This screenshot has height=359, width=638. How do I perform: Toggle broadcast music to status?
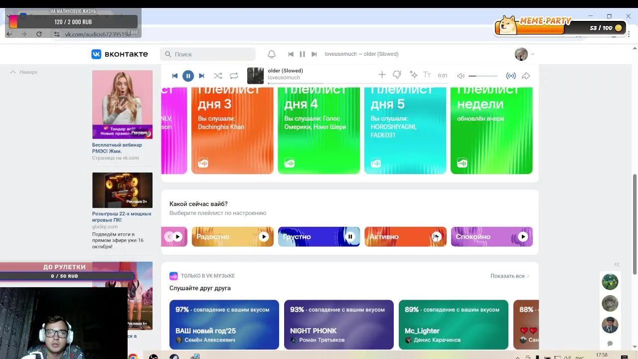click(511, 76)
